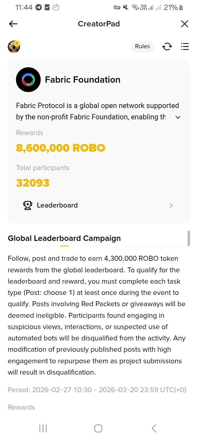Click the vertical scrollbar handle

click(189, 238)
